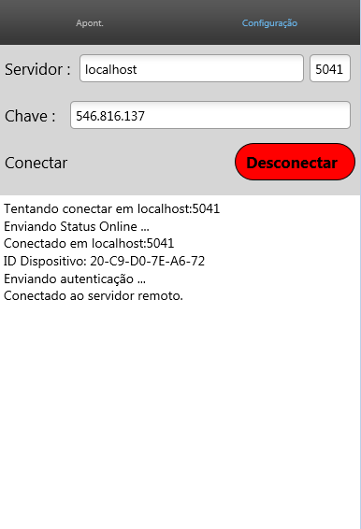Click the red Desconectar button

click(295, 162)
